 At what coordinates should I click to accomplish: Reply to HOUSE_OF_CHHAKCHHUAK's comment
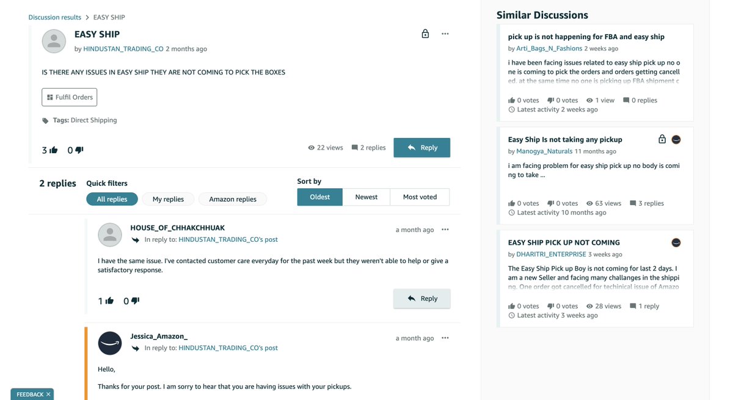421,299
